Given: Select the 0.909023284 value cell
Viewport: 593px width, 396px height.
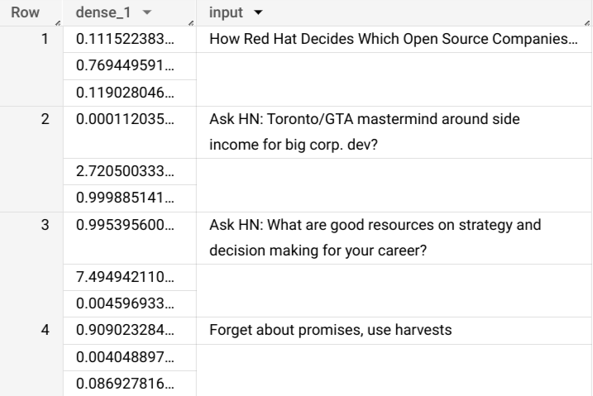Looking at the screenshot, I should tap(124, 331).
